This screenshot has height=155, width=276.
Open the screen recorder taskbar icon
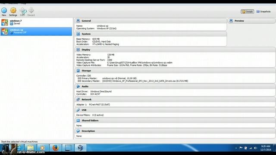tap(68, 148)
